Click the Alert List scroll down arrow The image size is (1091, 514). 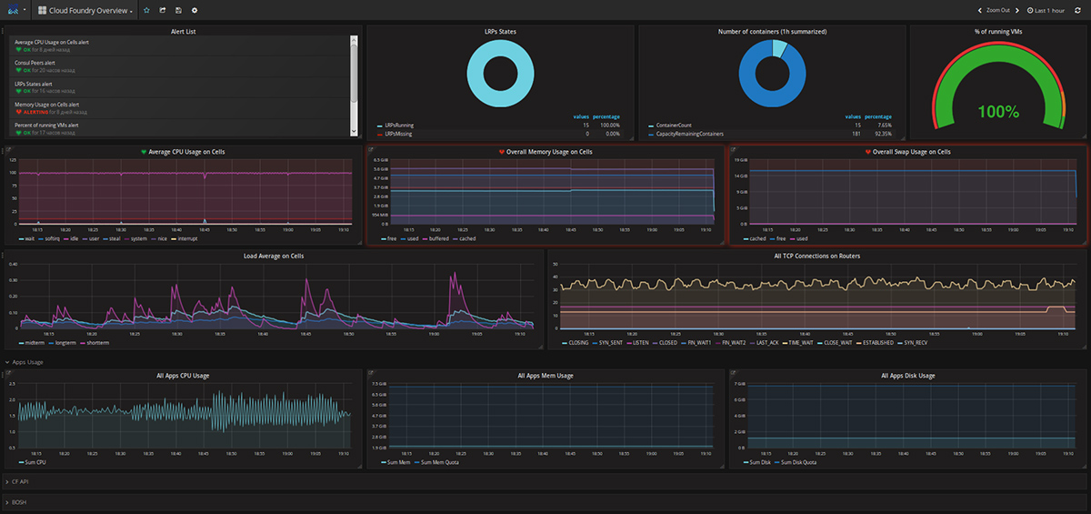tap(355, 133)
